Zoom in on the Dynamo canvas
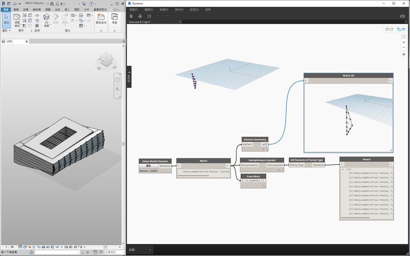 (x=404, y=42)
